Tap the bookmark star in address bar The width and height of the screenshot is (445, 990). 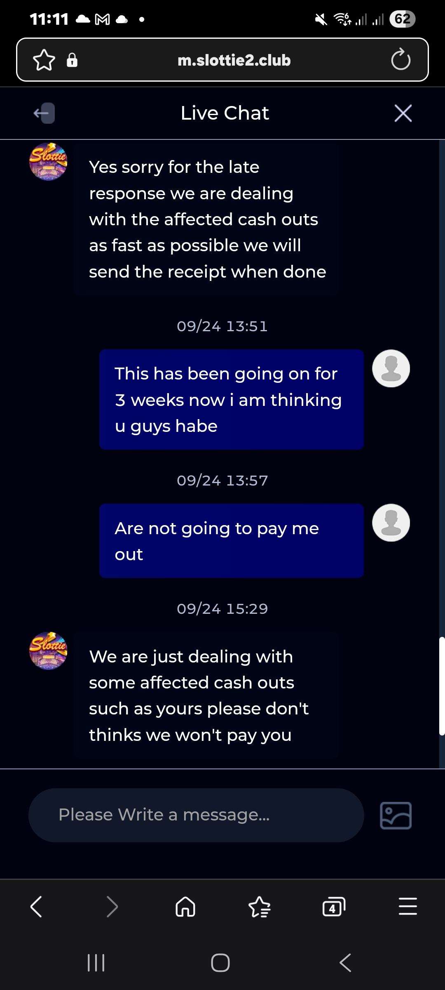tap(44, 60)
